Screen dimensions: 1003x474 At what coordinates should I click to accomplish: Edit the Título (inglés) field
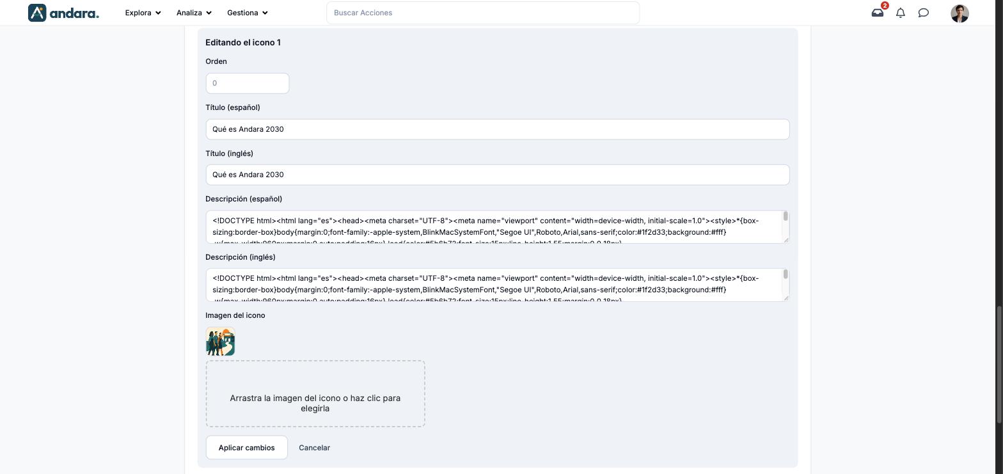[498, 175]
